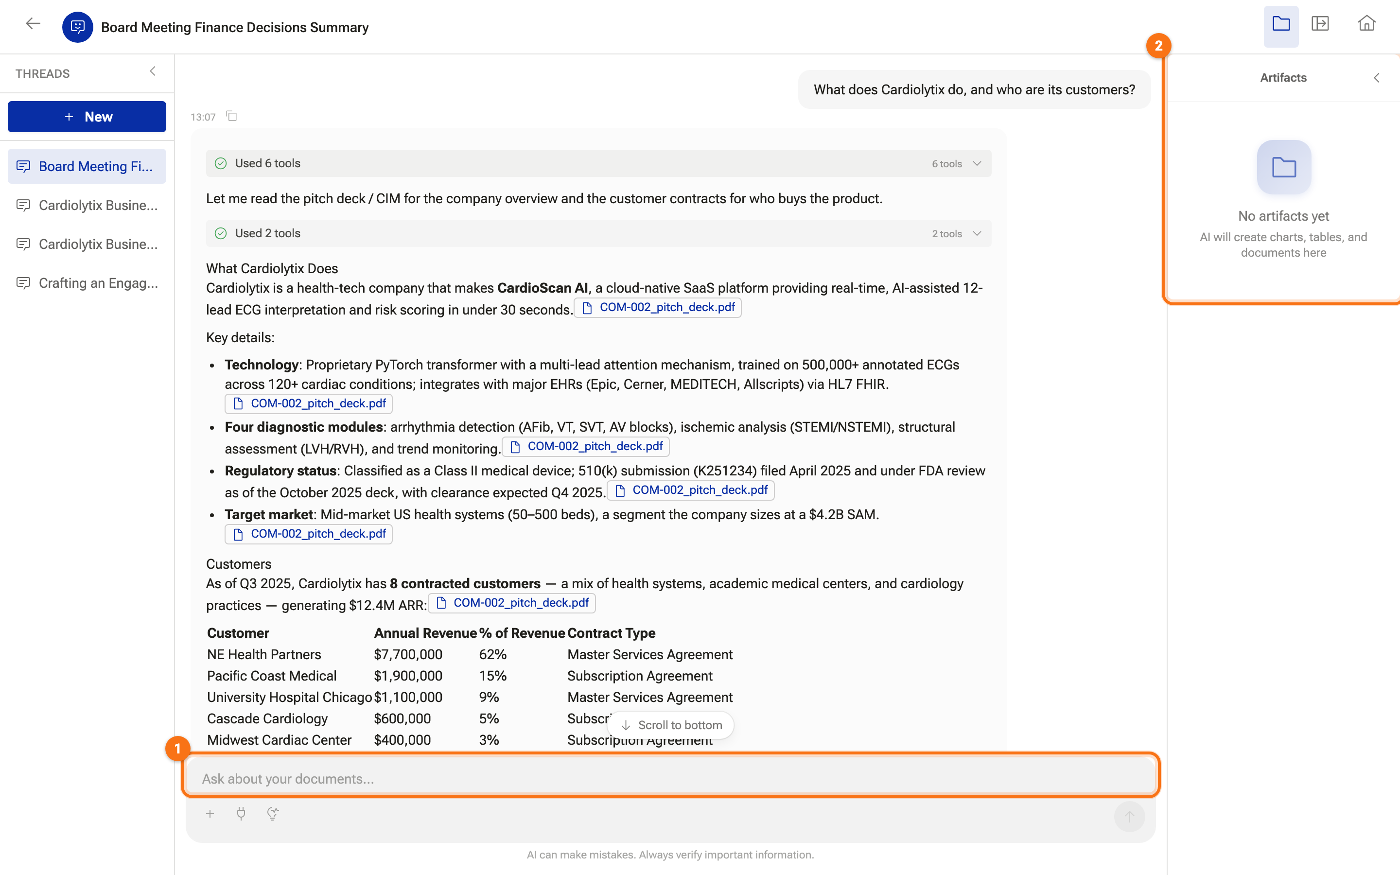
Task: Click green check icon on Used 2 tools
Action: 220,233
